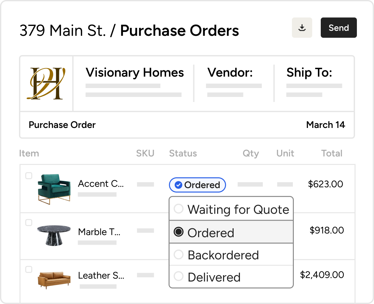
Task: Select the Ordered radio option
Action: [x=178, y=232]
